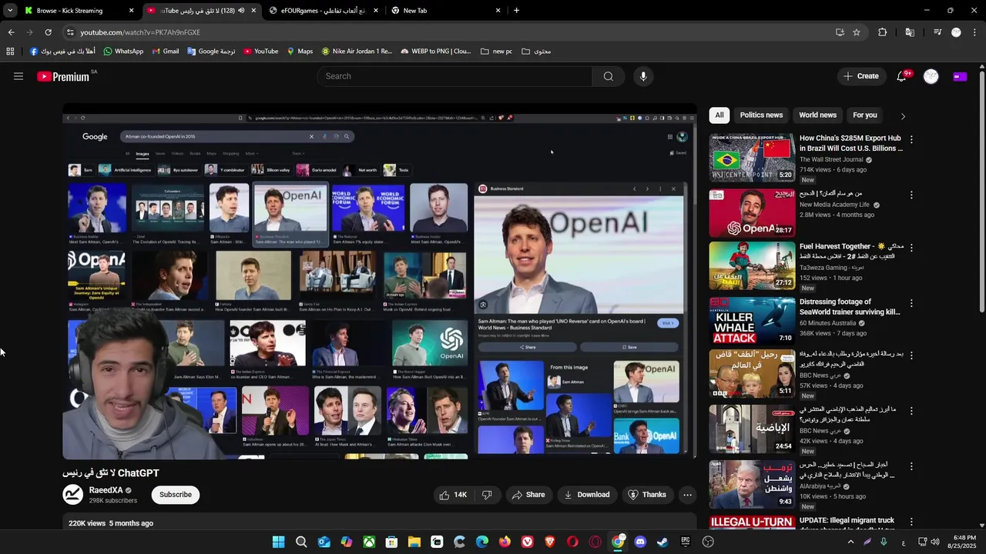
Task: Reload the page in Chrome
Action: coord(48,32)
